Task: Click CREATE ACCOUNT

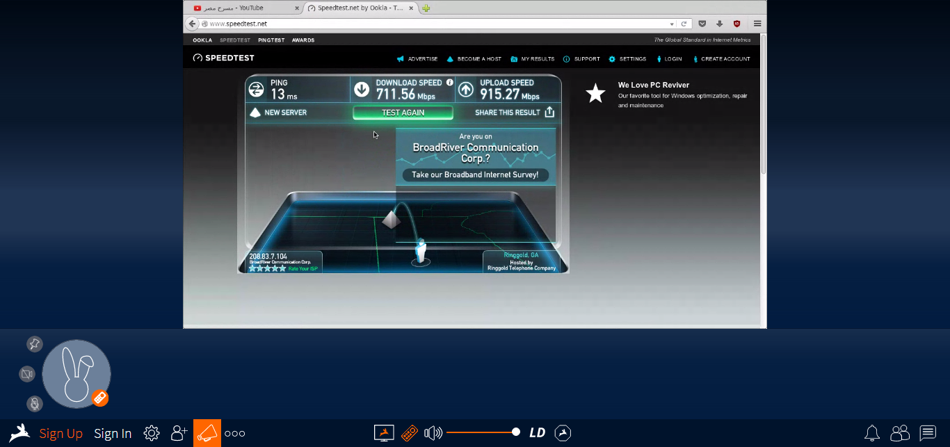Action: pyautogui.click(x=720, y=59)
